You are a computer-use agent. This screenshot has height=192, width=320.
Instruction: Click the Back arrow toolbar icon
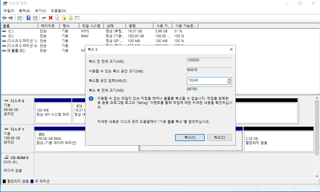click(x=4, y=18)
